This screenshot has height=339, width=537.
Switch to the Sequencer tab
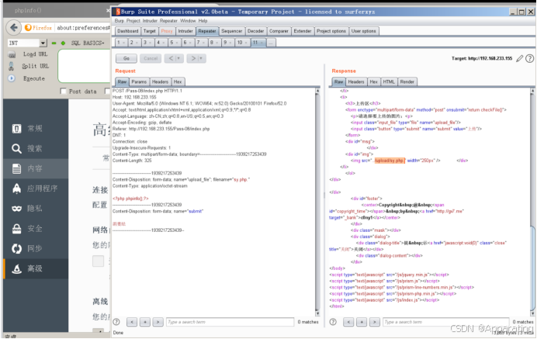[231, 31]
